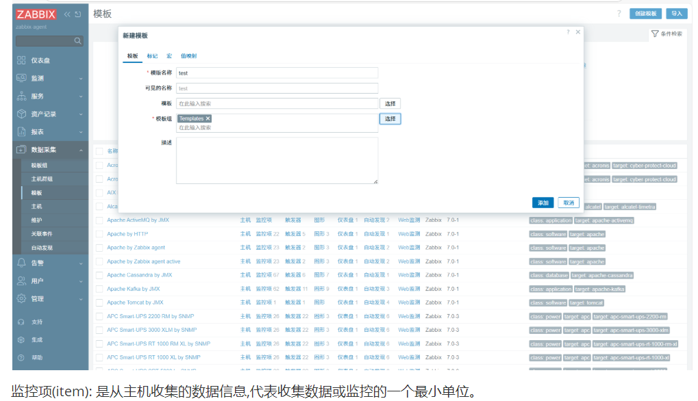Switch to the 标记 tab in dialog

tap(152, 56)
